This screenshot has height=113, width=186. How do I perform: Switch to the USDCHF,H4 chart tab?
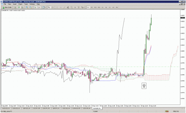pyautogui.click(x=87, y=109)
